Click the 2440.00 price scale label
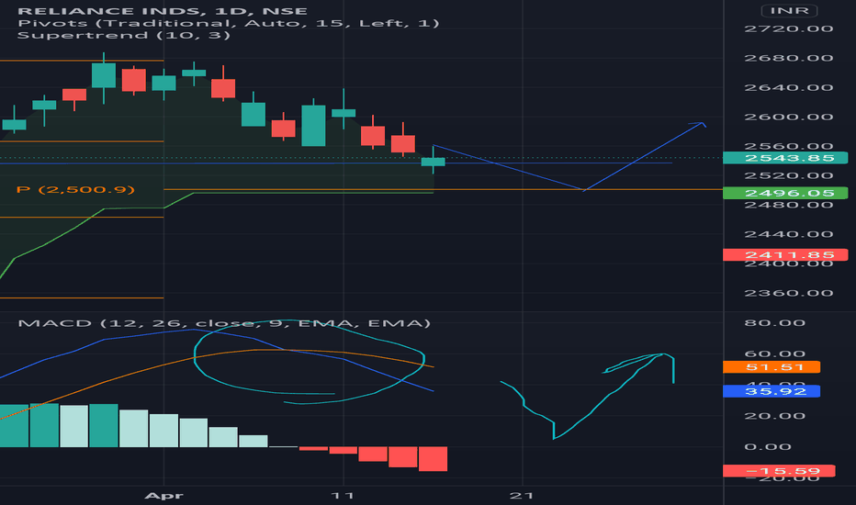Image resolution: width=856 pixels, height=505 pixels. [x=789, y=234]
